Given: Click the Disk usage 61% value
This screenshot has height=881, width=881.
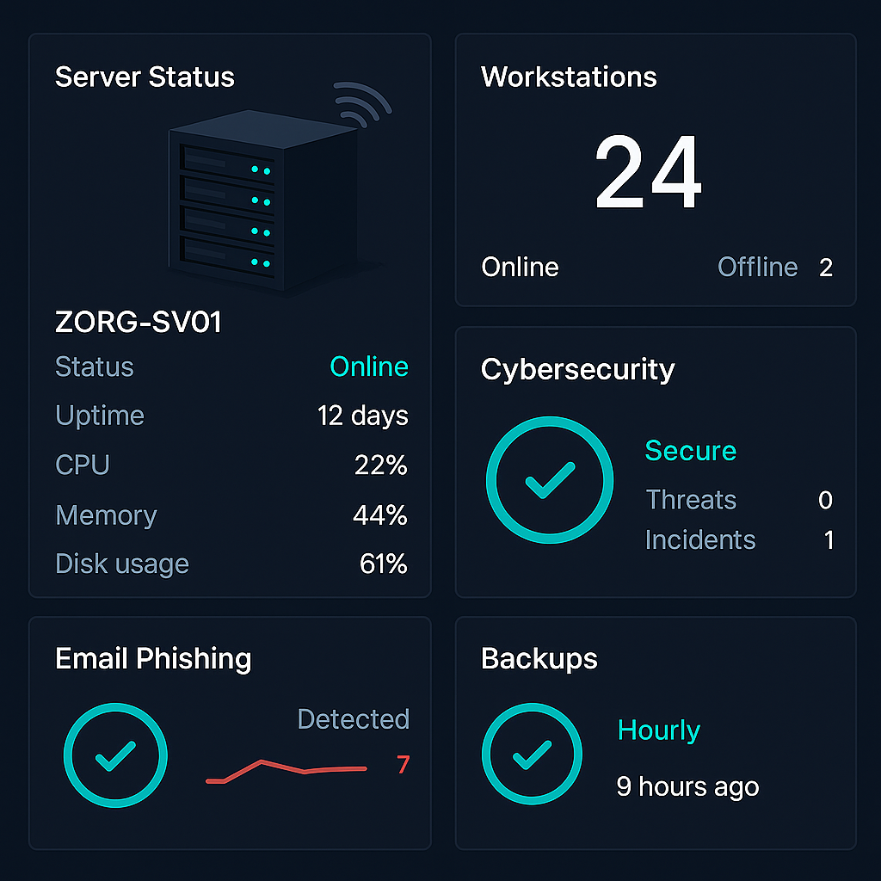Looking at the screenshot, I should (383, 564).
